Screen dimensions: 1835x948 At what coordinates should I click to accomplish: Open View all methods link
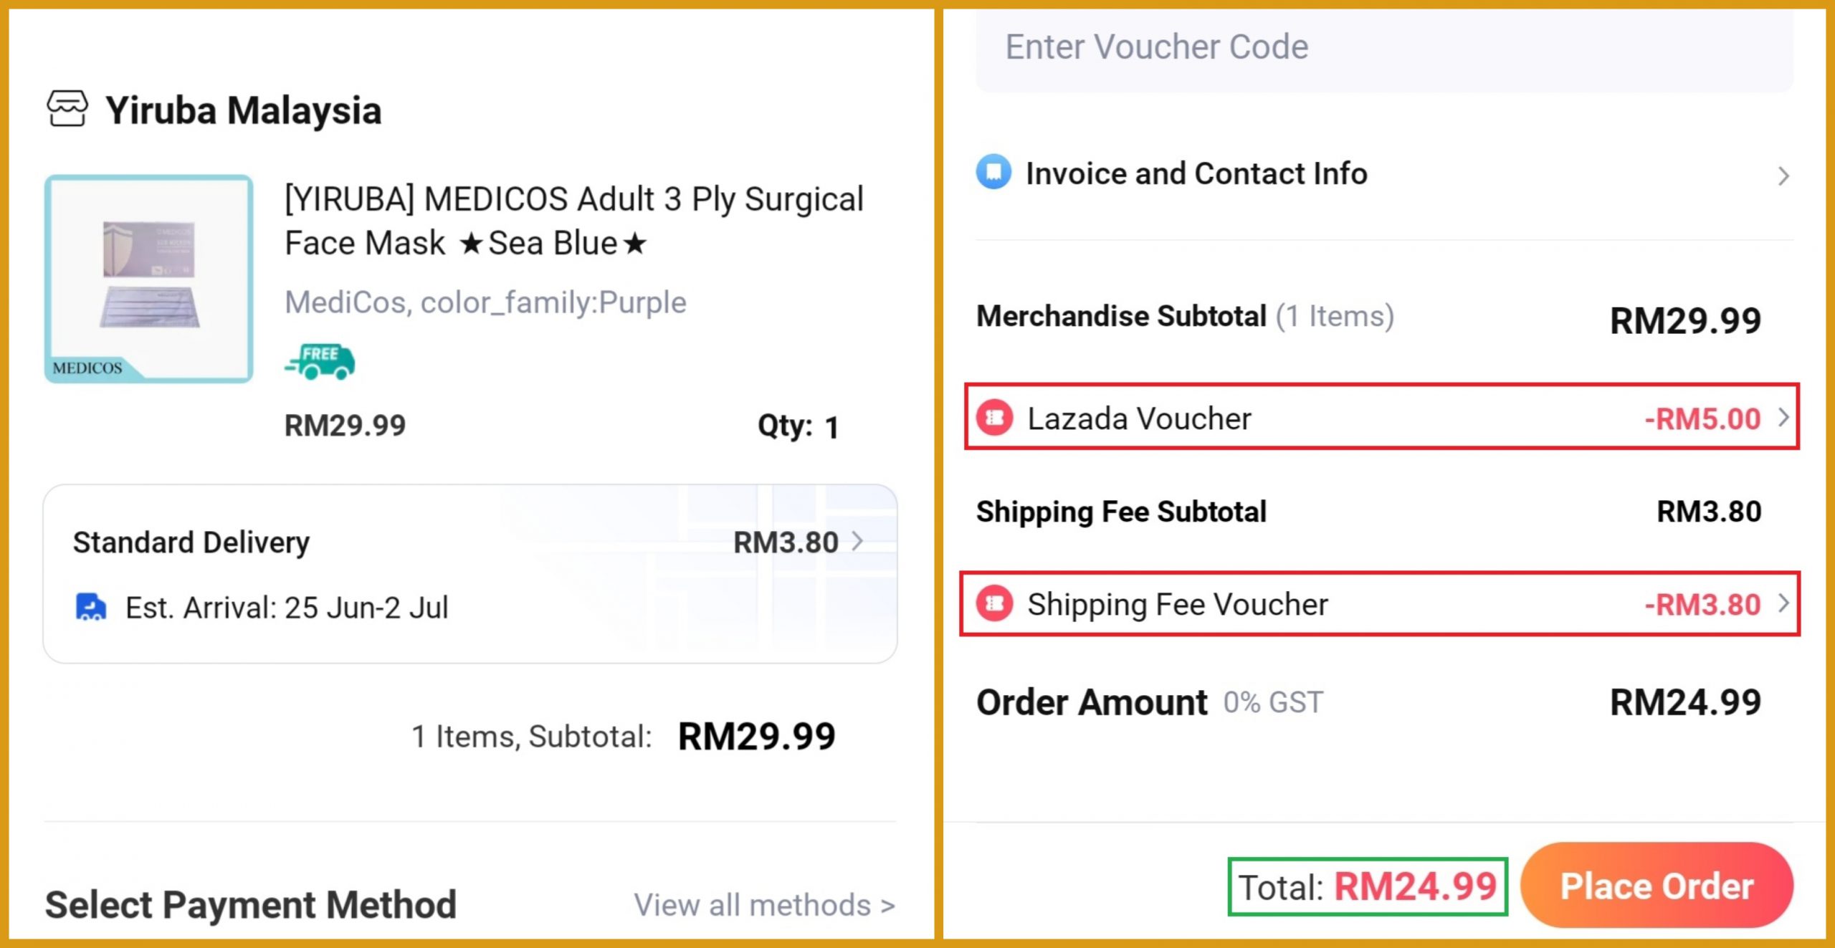764,905
